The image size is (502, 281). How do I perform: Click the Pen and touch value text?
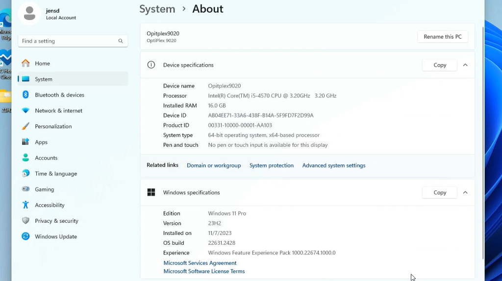268,145
